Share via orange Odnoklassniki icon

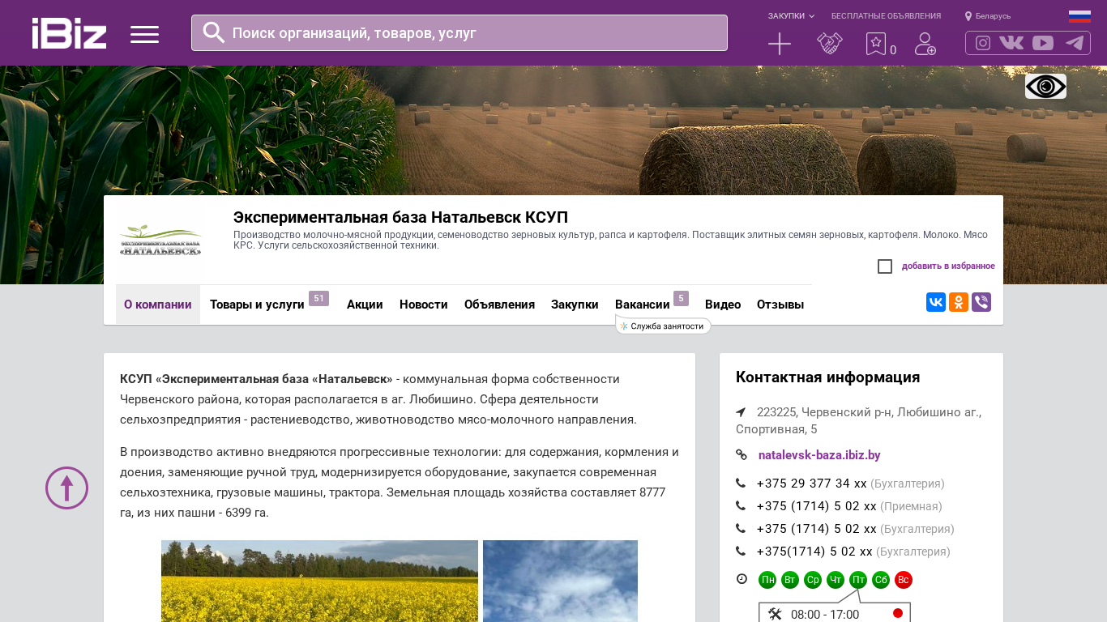pos(959,302)
